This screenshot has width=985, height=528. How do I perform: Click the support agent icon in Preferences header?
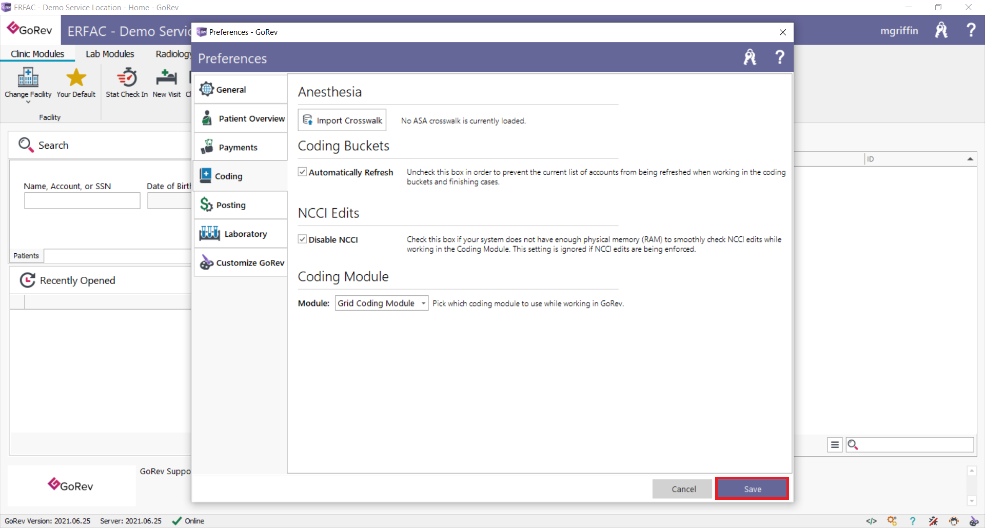tap(750, 57)
